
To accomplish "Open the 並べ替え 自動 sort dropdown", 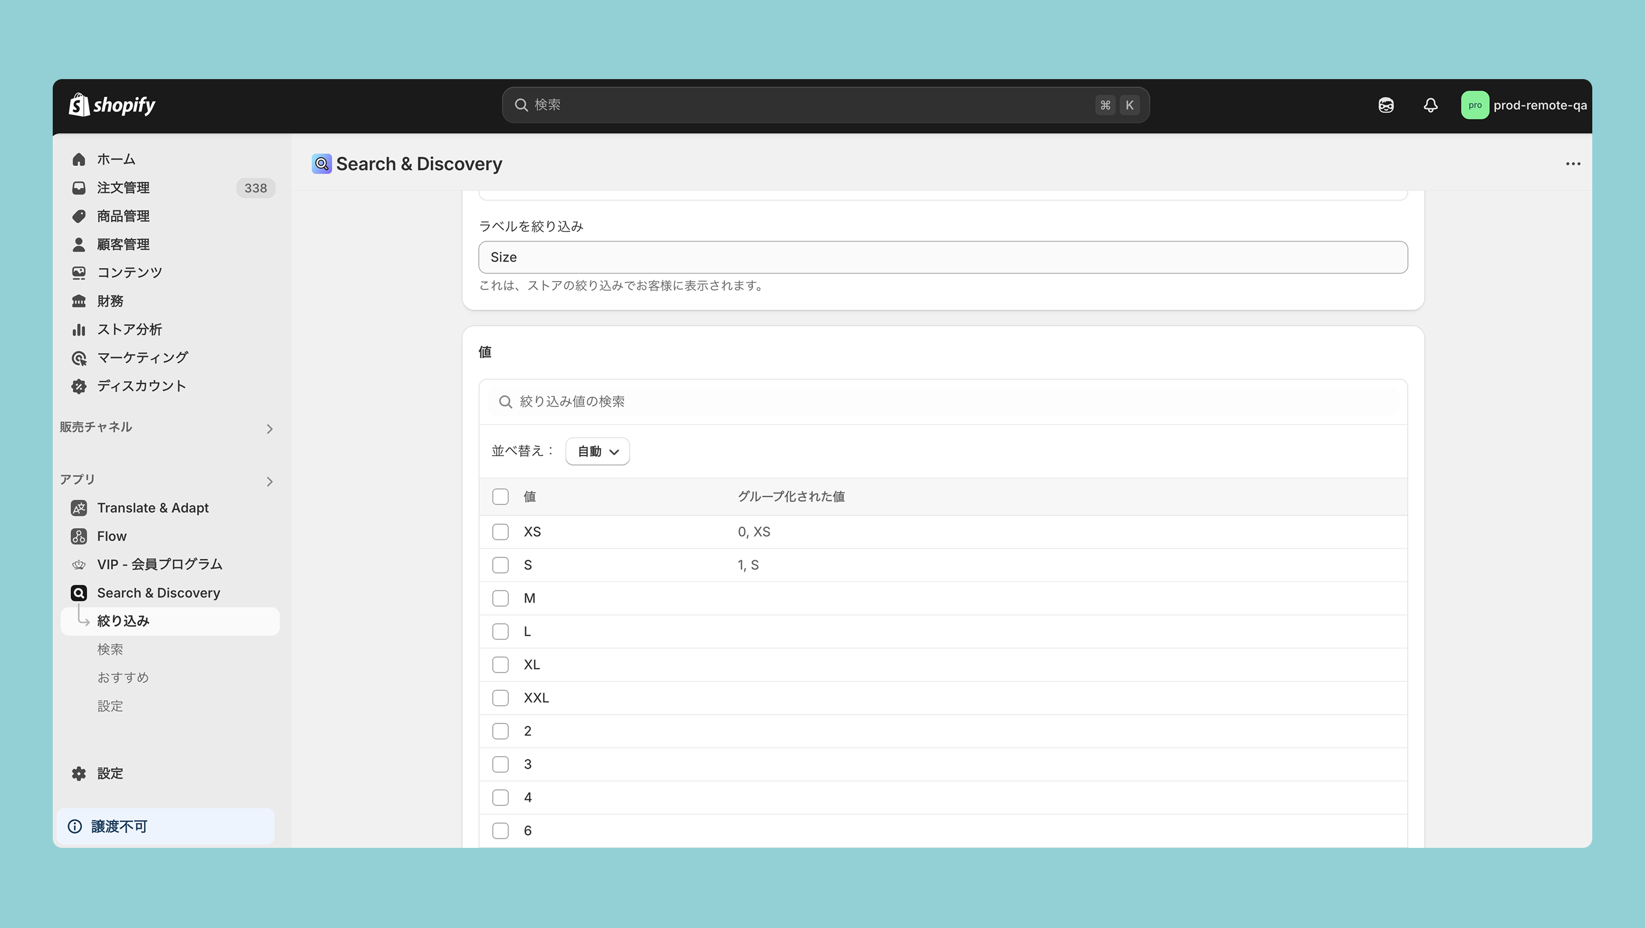I will 597,451.
